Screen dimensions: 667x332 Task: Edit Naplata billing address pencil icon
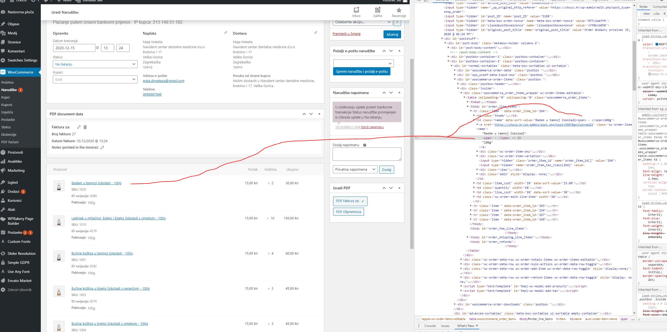pos(226,33)
